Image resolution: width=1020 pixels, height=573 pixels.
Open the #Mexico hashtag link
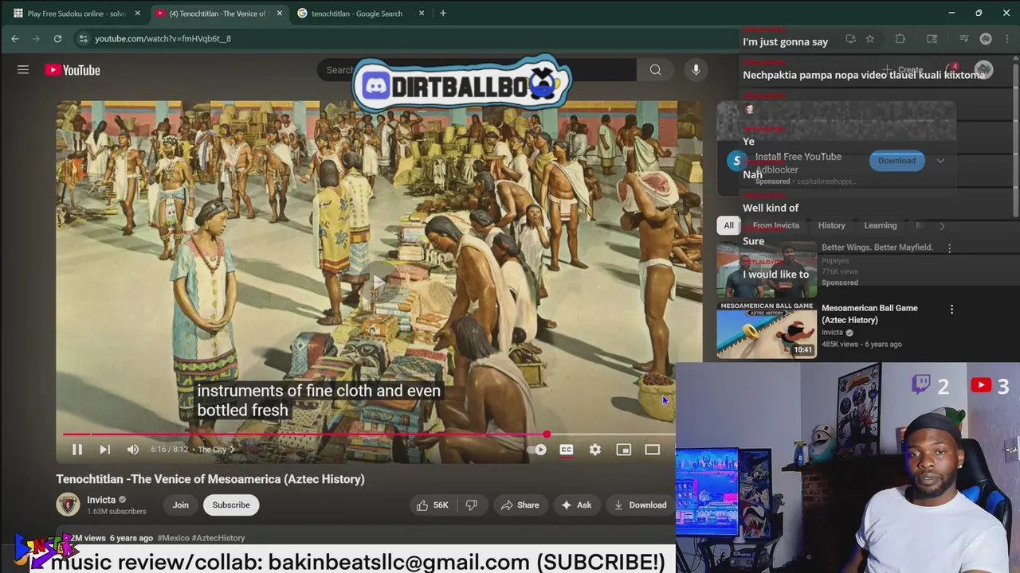click(x=173, y=538)
